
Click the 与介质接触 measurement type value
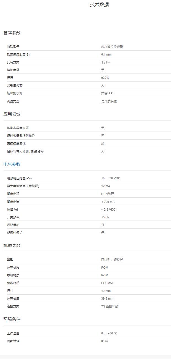(109, 101)
